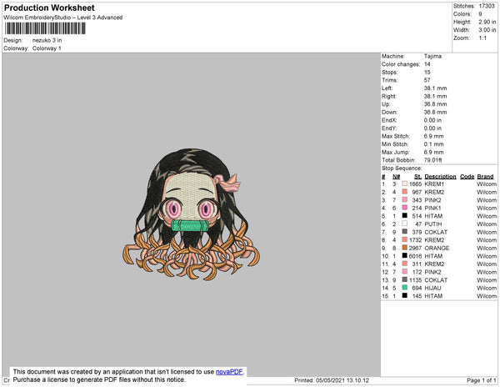
Task: Click the Min Stitch value 0.1 mm
Action: pos(433,144)
